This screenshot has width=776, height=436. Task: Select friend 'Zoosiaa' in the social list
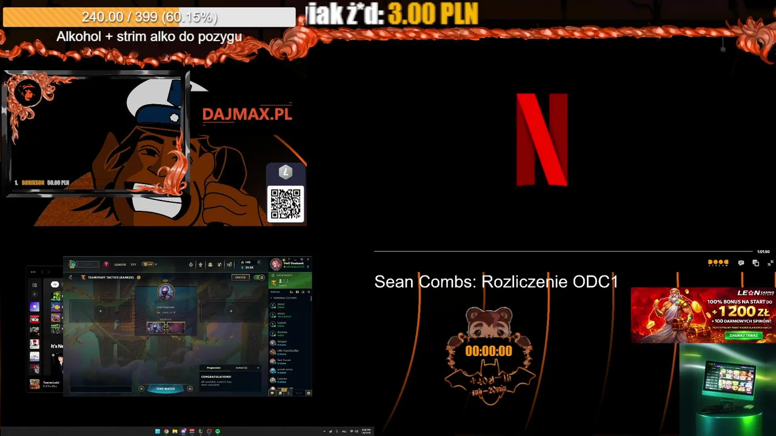tap(290, 334)
